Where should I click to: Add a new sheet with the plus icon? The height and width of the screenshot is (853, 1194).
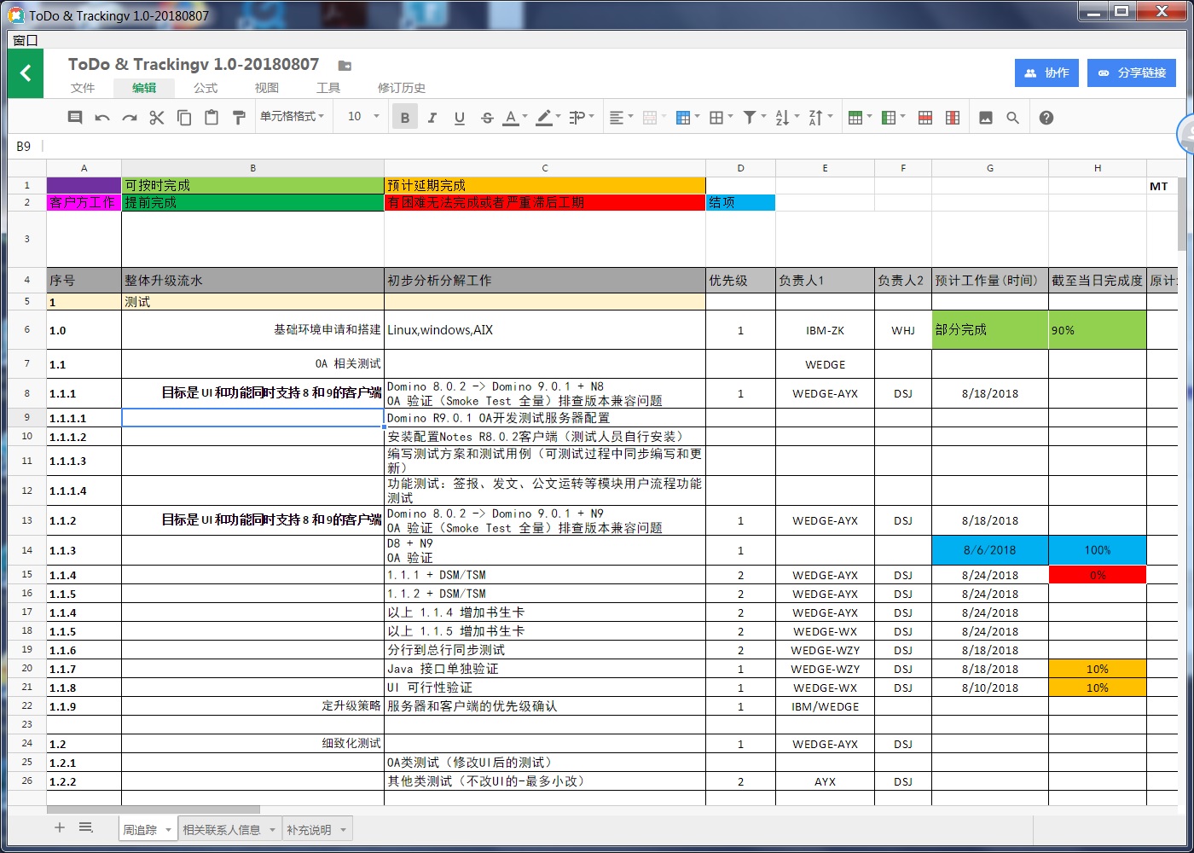pos(60,827)
